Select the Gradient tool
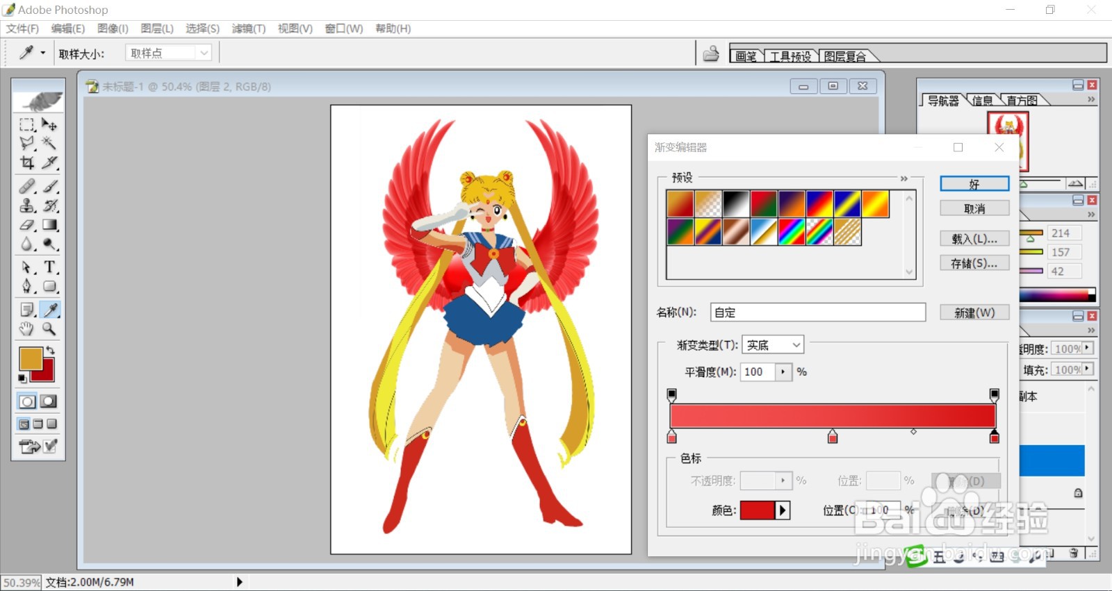Viewport: 1112px width, 591px height. (49, 225)
